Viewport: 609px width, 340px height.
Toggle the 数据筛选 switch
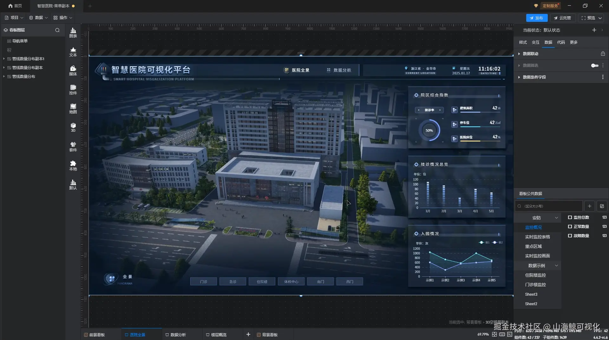(x=595, y=66)
